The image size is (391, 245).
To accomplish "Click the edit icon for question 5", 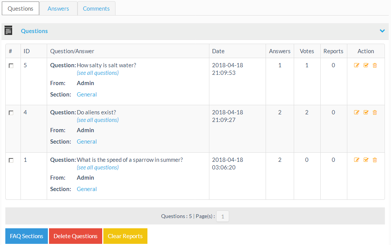I will (356, 65).
